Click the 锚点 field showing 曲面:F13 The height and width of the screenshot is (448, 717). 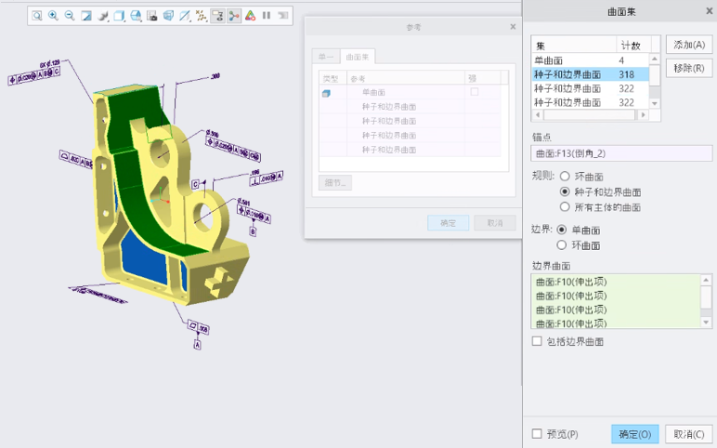pos(621,152)
